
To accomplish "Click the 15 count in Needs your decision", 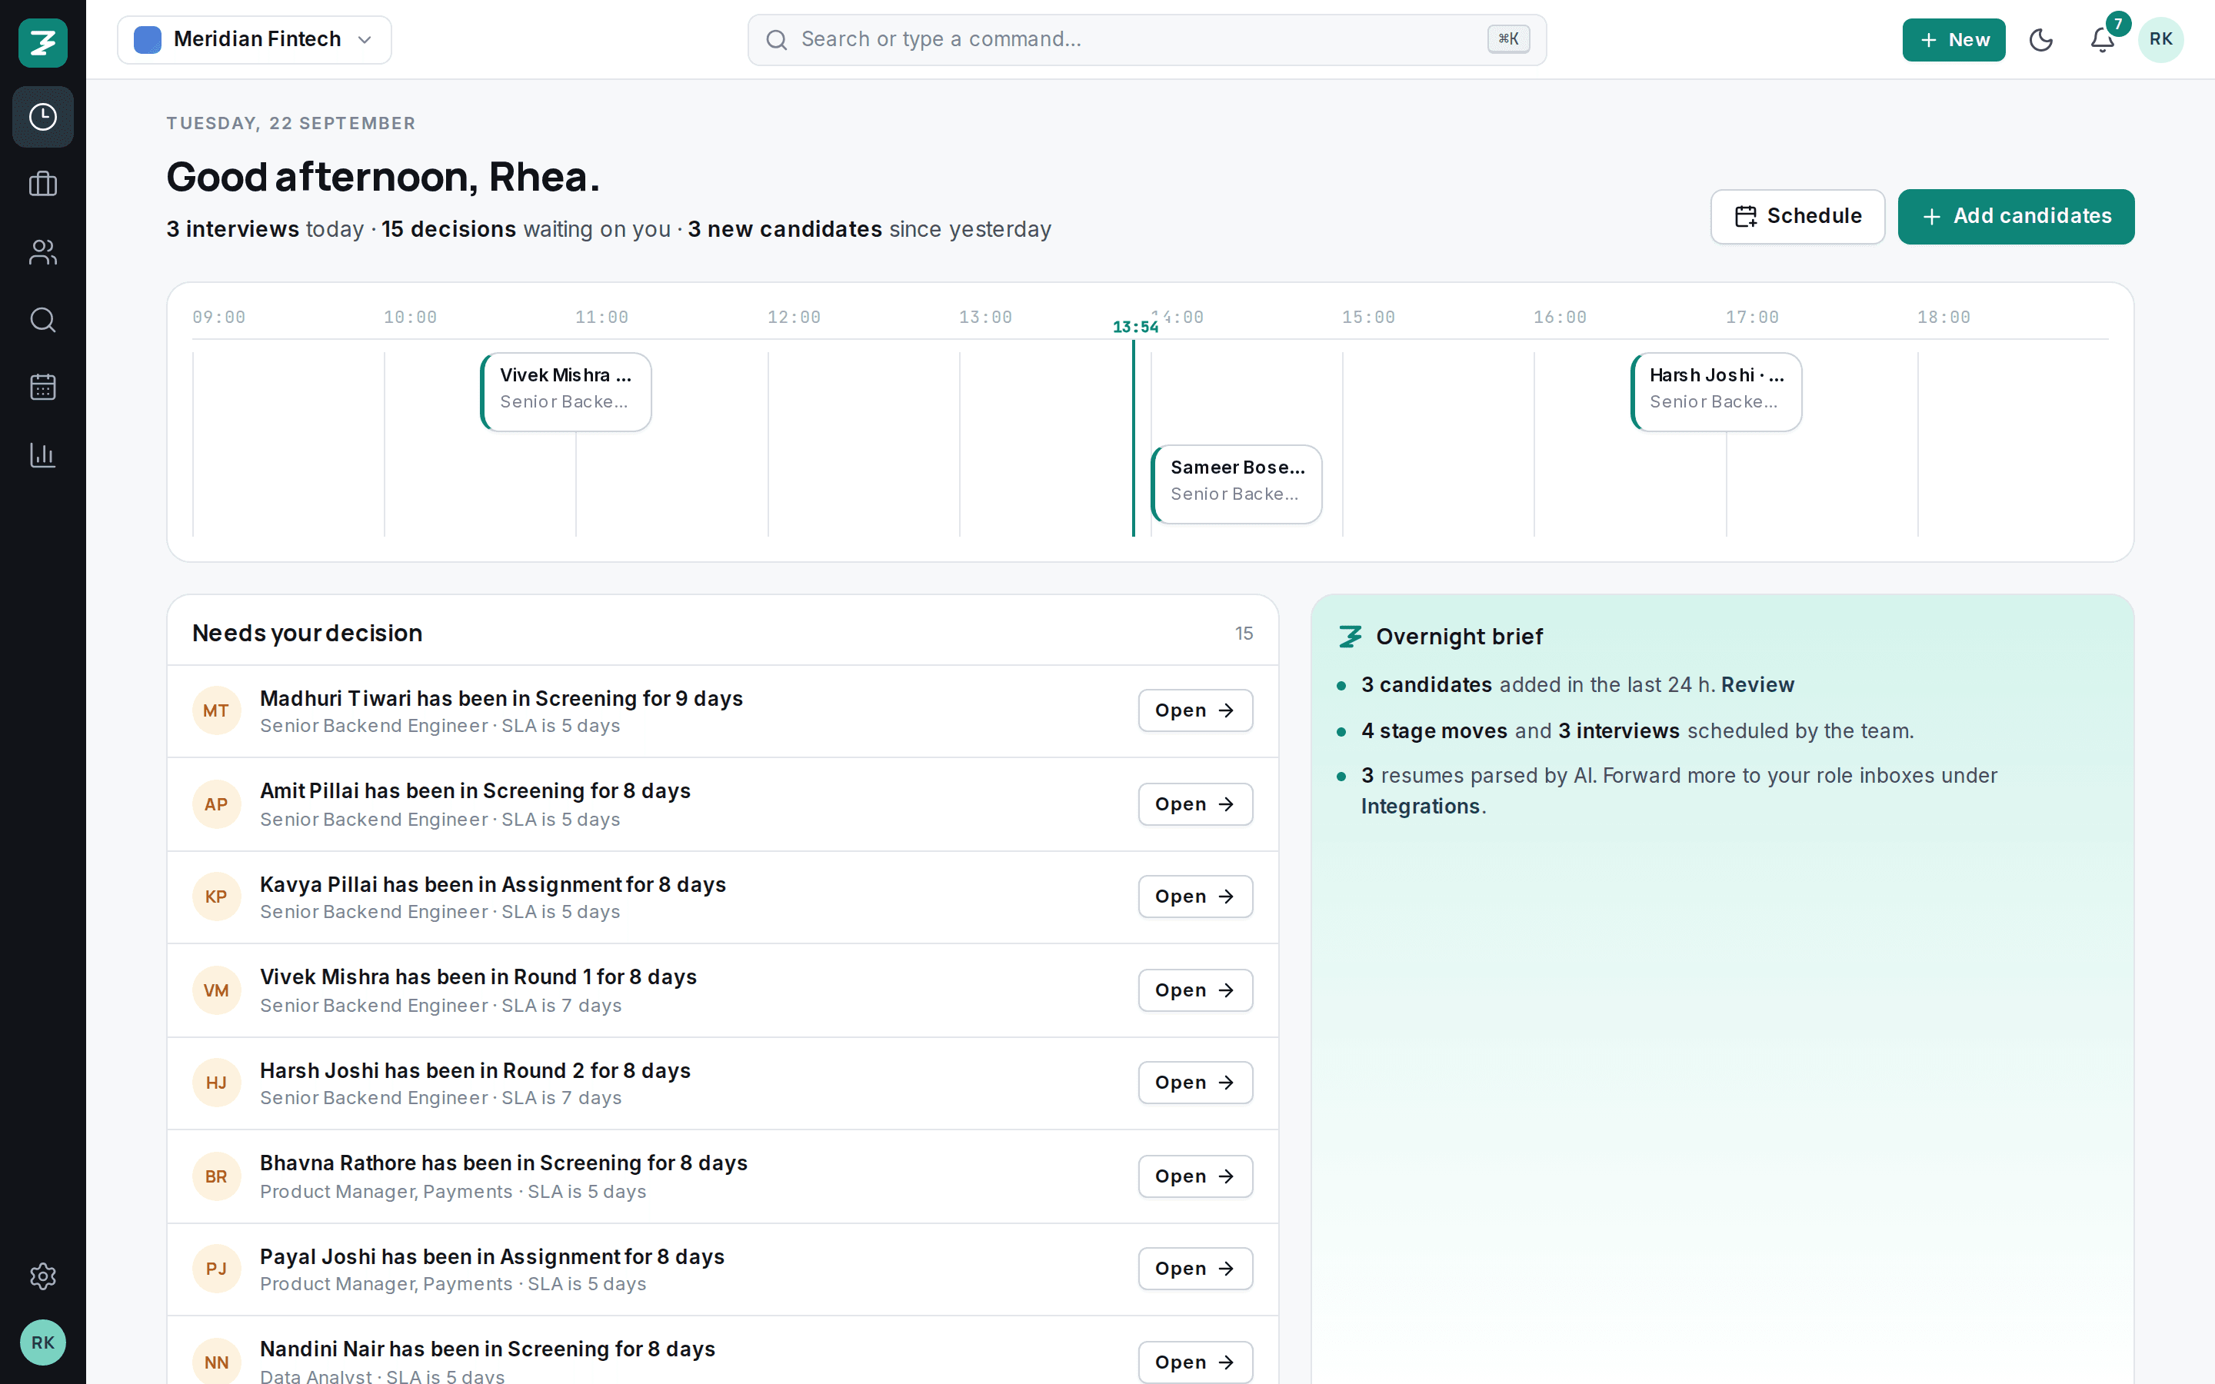I will click(1244, 634).
